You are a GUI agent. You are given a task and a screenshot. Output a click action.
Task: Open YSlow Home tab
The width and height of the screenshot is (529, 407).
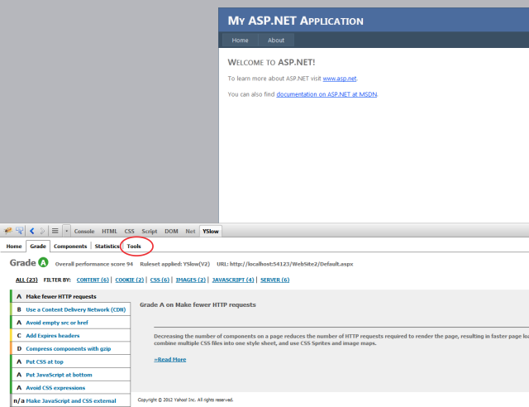click(14, 247)
